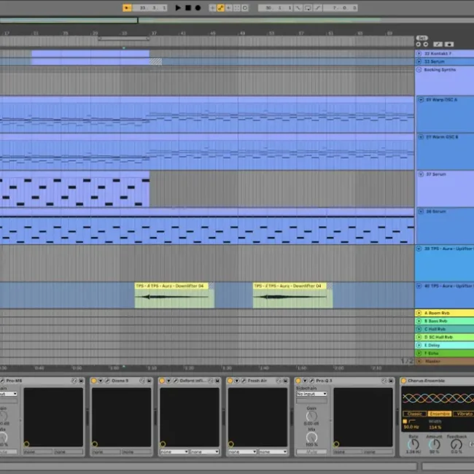Screen dimensions: 474x474
Task: Toggle the arrangement Loop switch
Action: tap(306, 7)
